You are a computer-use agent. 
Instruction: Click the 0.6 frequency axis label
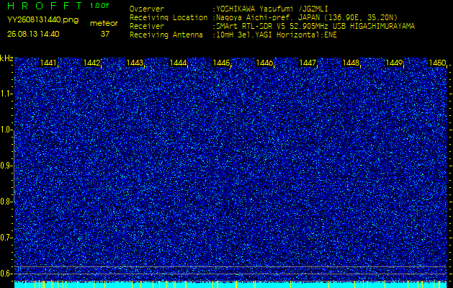pos(6,274)
